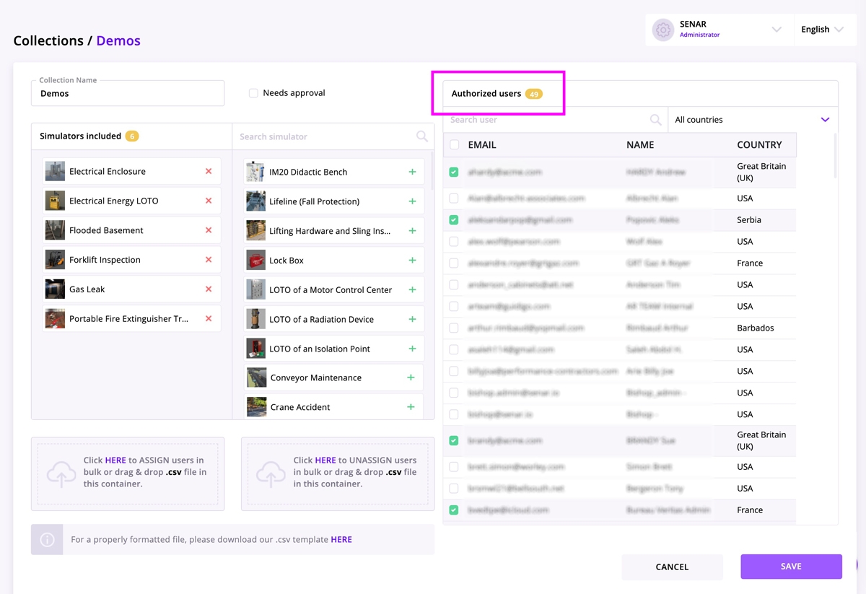Image resolution: width=866 pixels, height=594 pixels.
Task: Uncheck the Serbia user row checkbox
Action: coord(454,220)
